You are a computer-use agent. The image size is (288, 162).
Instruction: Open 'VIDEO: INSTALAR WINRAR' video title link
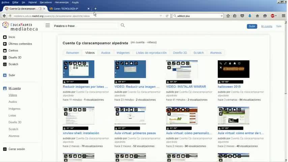tap(186, 87)
